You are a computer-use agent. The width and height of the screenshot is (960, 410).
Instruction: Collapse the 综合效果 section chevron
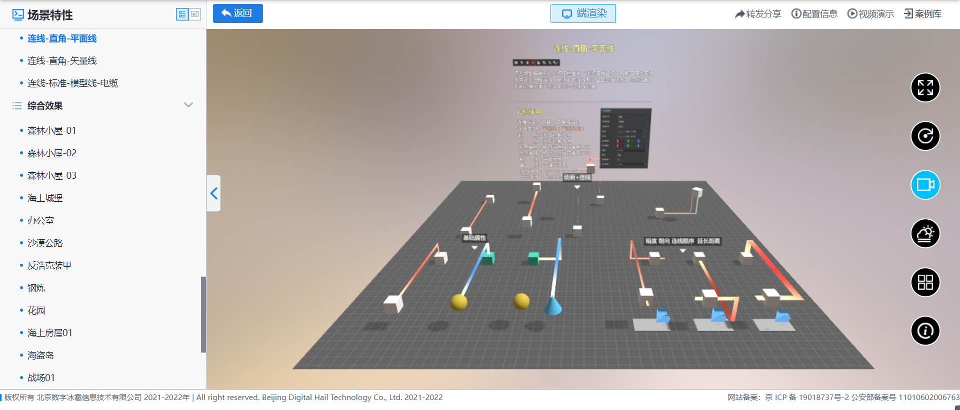pyautogui.click(x=188, y=105)
